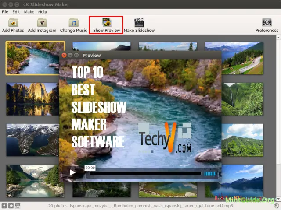Open the Edit menu
Viewport: 281px width, 210px height.
point(16,12)
